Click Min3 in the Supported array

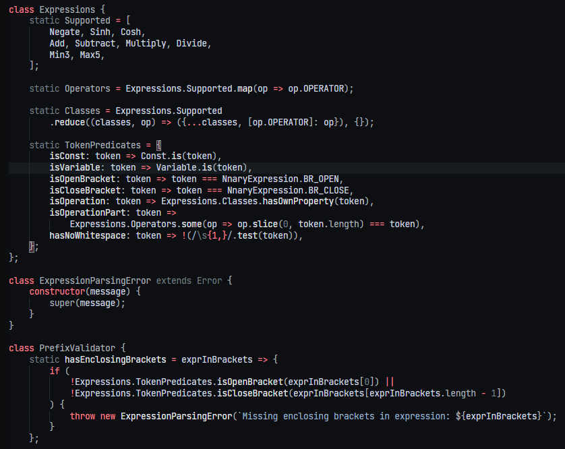click(59, 55)
